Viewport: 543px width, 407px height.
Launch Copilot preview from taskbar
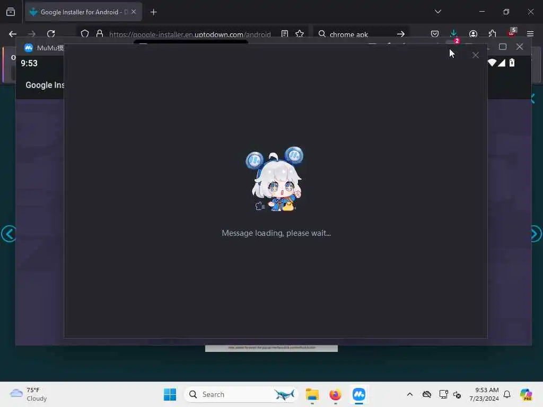click(526, 394)
